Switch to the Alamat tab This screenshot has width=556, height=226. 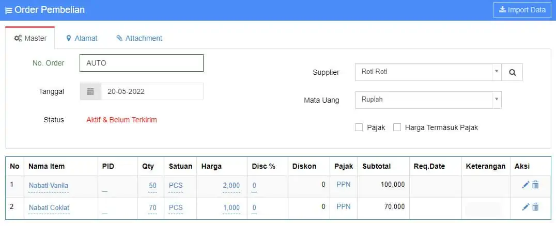82,38
